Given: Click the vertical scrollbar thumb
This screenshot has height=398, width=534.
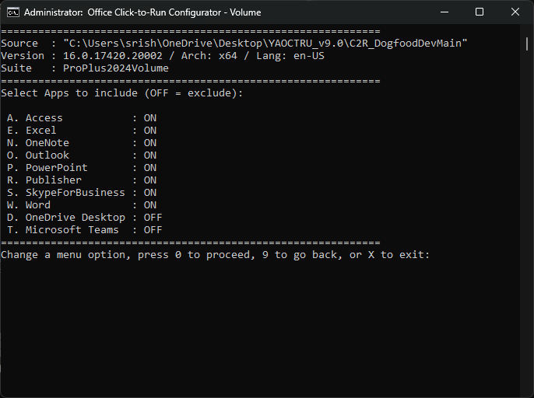Looking at the screenshot, I should point(527,44).
